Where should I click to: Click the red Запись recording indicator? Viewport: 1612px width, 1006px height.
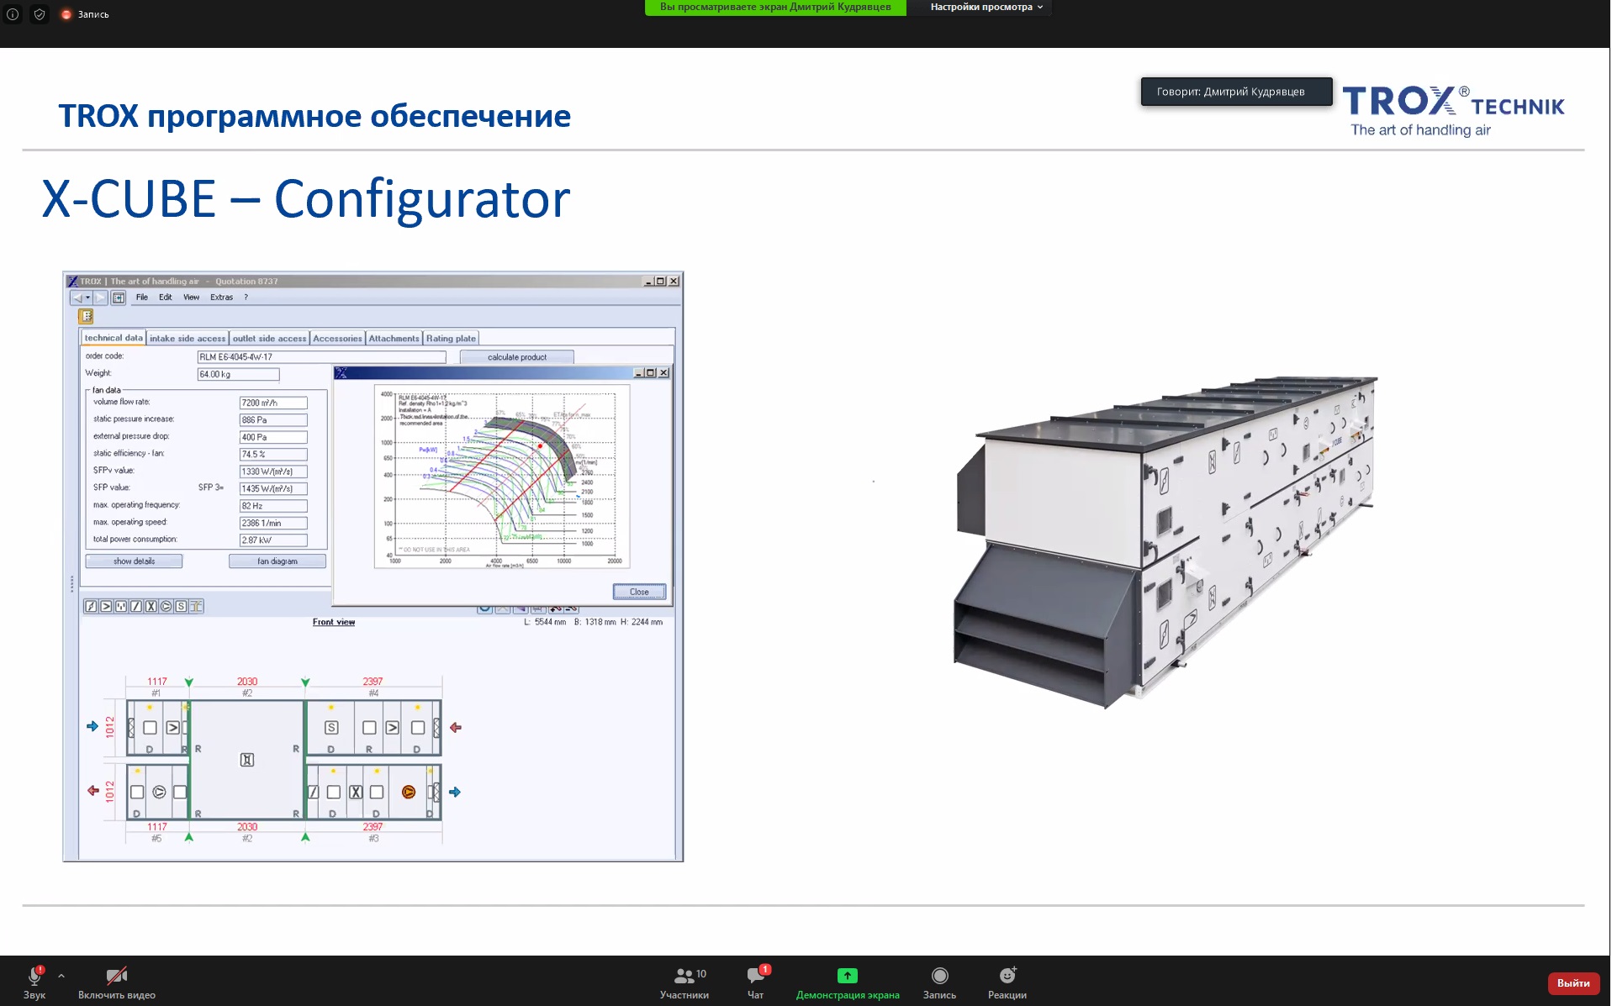point(85,14)
